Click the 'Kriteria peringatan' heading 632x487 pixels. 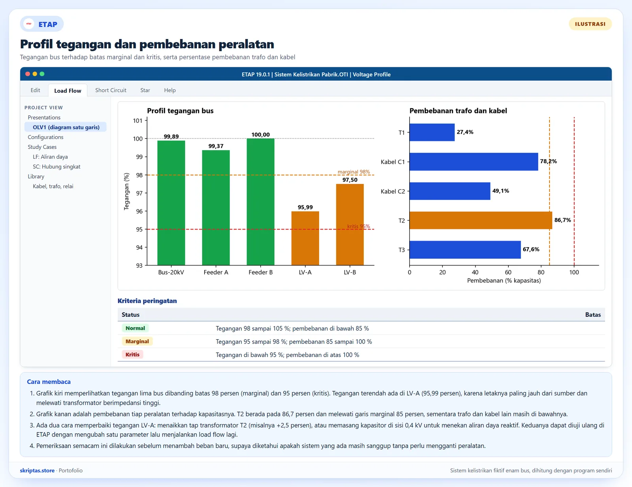(147, 301)
